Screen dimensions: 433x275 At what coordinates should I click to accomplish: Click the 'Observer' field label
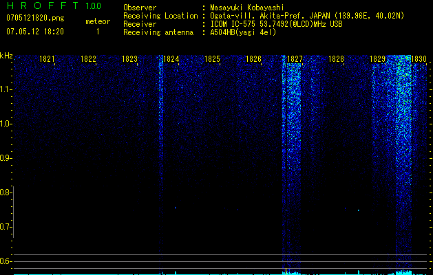(x=140, y=8)
